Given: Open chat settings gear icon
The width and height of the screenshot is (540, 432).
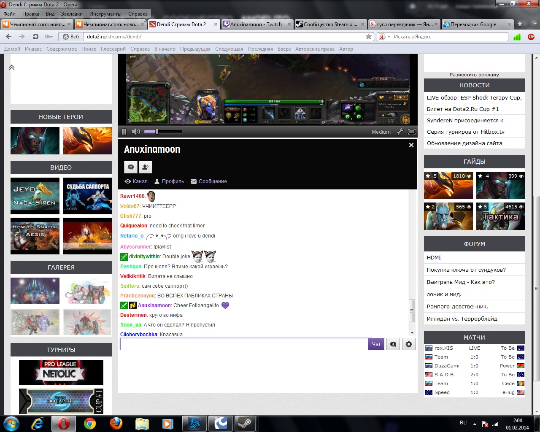Looking at the screenshot, I should pos(409,344).
